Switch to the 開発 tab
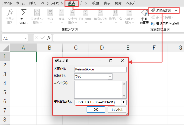The image size is (184, 125). tap(118, 3)
